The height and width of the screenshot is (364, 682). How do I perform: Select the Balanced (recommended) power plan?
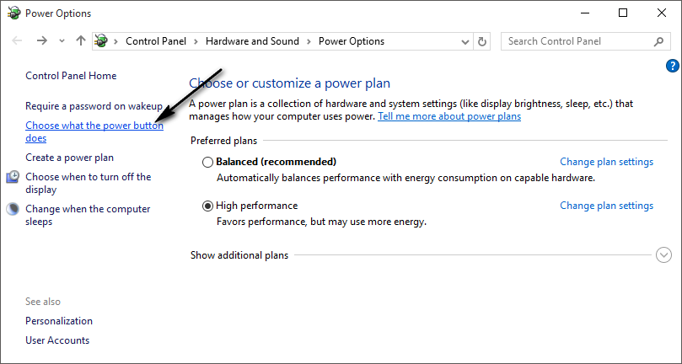(x=208, y=162)
